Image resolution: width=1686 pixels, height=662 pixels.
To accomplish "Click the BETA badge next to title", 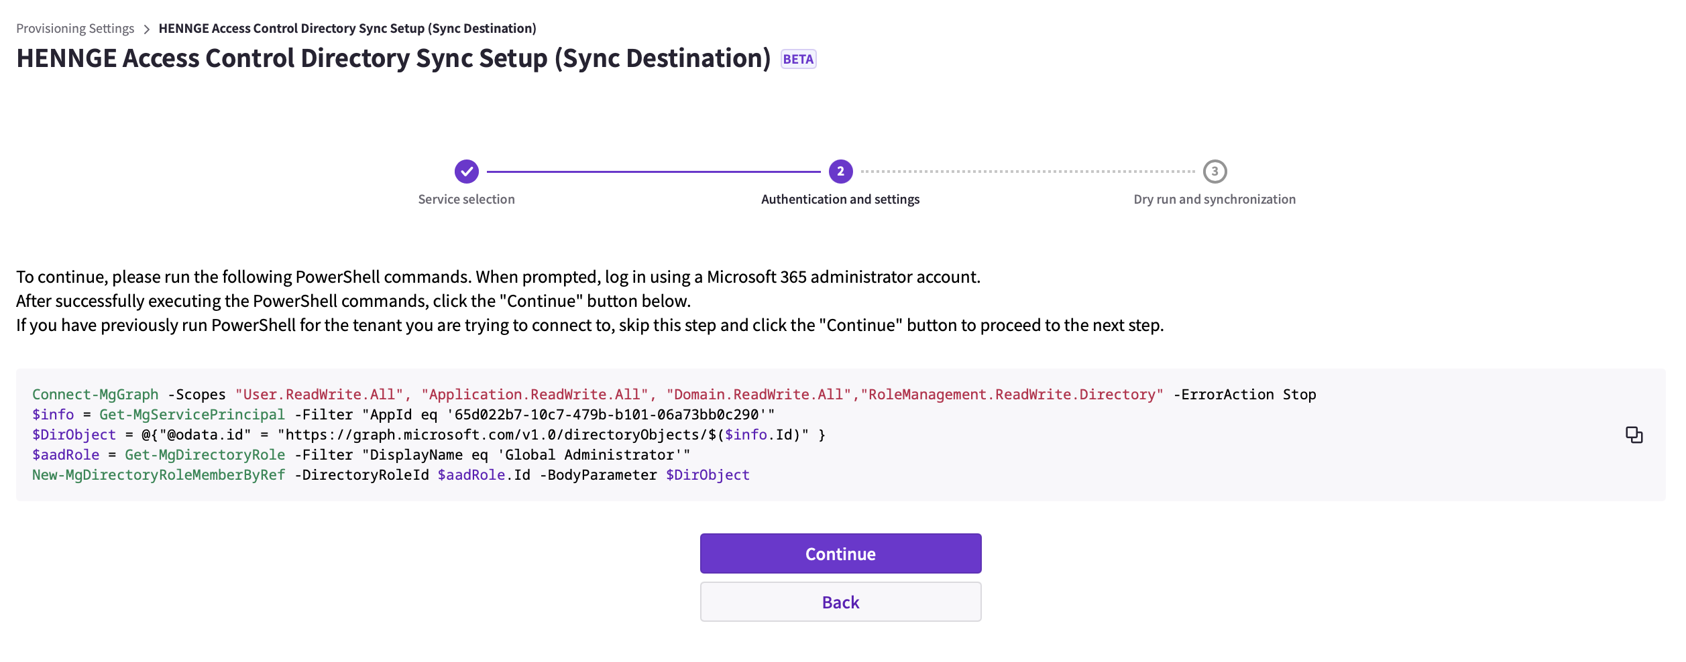I will click(x=798, y=59).
